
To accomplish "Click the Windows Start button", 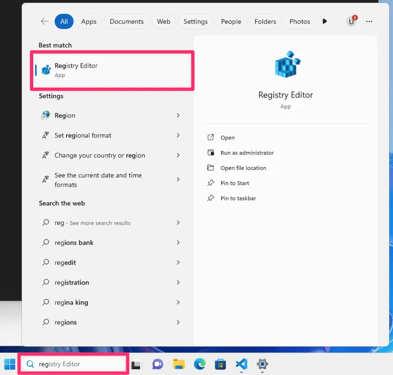I will [9, 364].
